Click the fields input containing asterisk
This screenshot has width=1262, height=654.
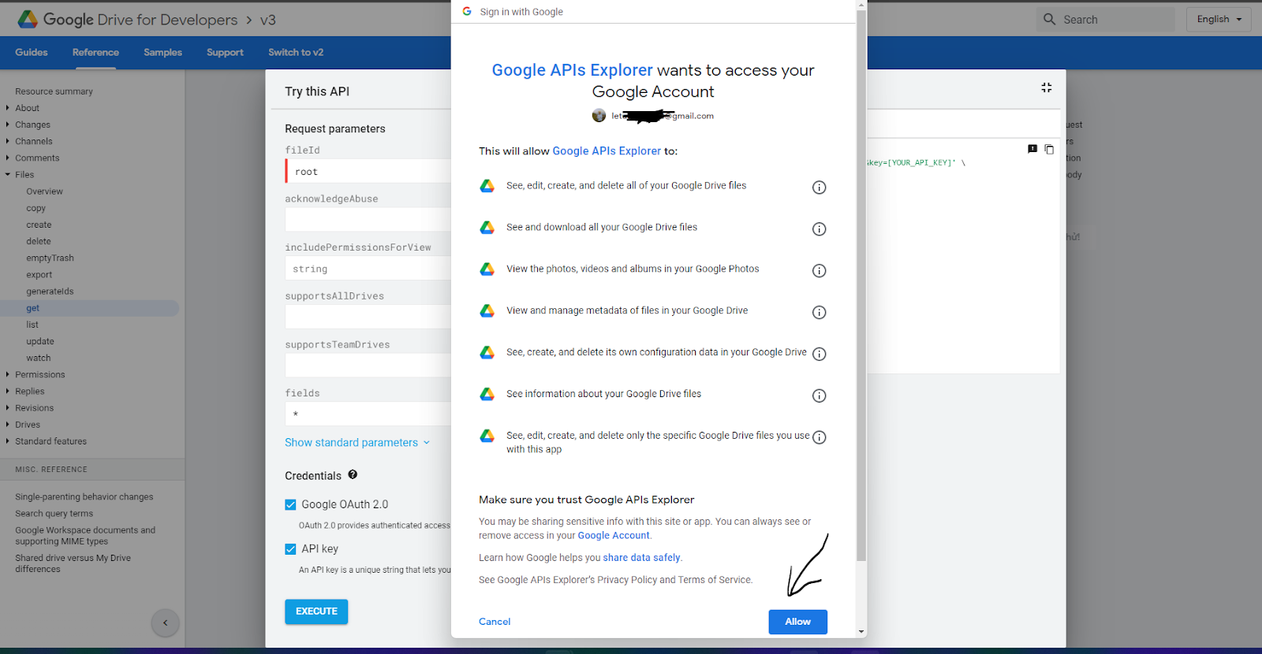(368, 414)
